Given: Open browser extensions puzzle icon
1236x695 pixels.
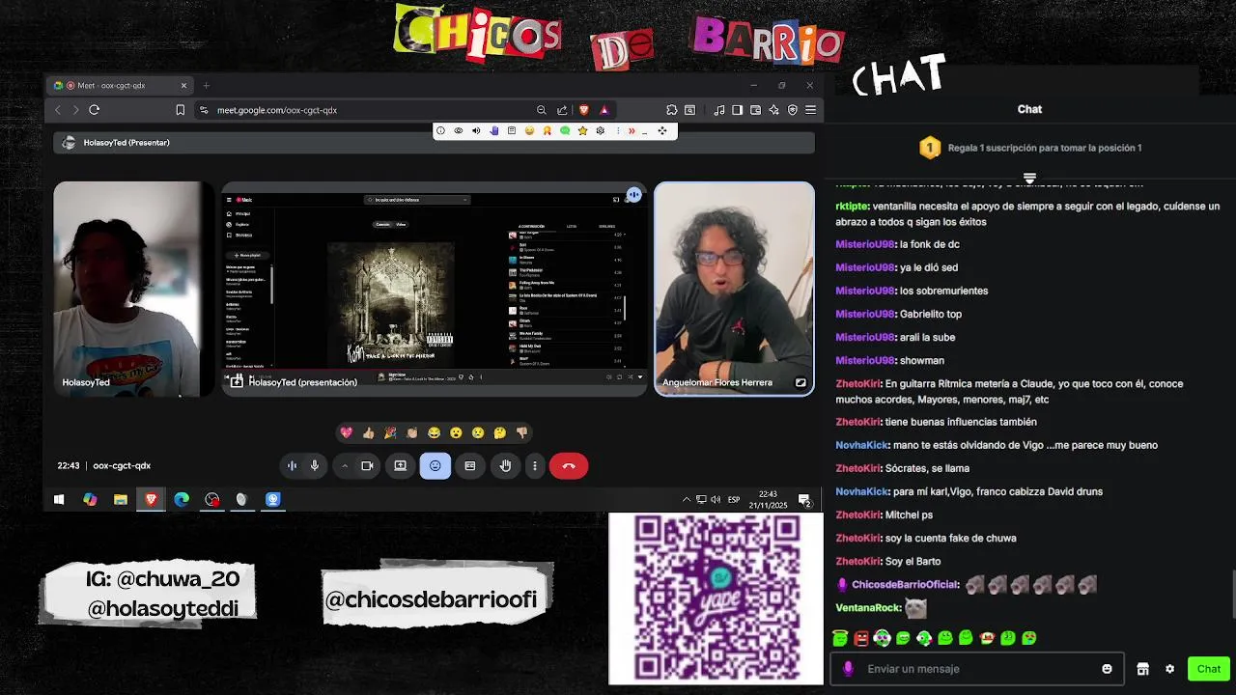Looking at the screenshot, I should pos(671,110).
